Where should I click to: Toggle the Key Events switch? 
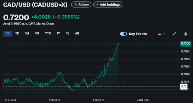123,34
